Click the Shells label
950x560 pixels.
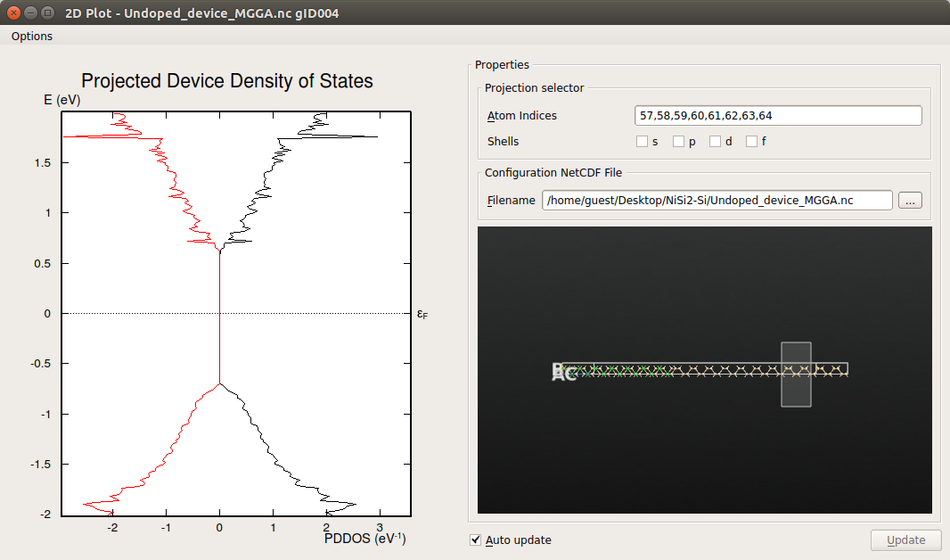tap(503, 141)
